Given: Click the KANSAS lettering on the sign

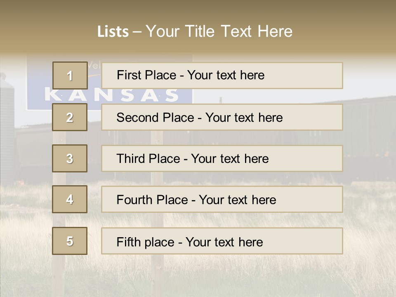Looking at the screenshot, I should [111, 95].
